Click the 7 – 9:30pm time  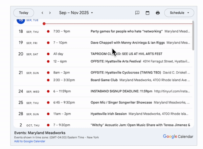tap(62, 125)
